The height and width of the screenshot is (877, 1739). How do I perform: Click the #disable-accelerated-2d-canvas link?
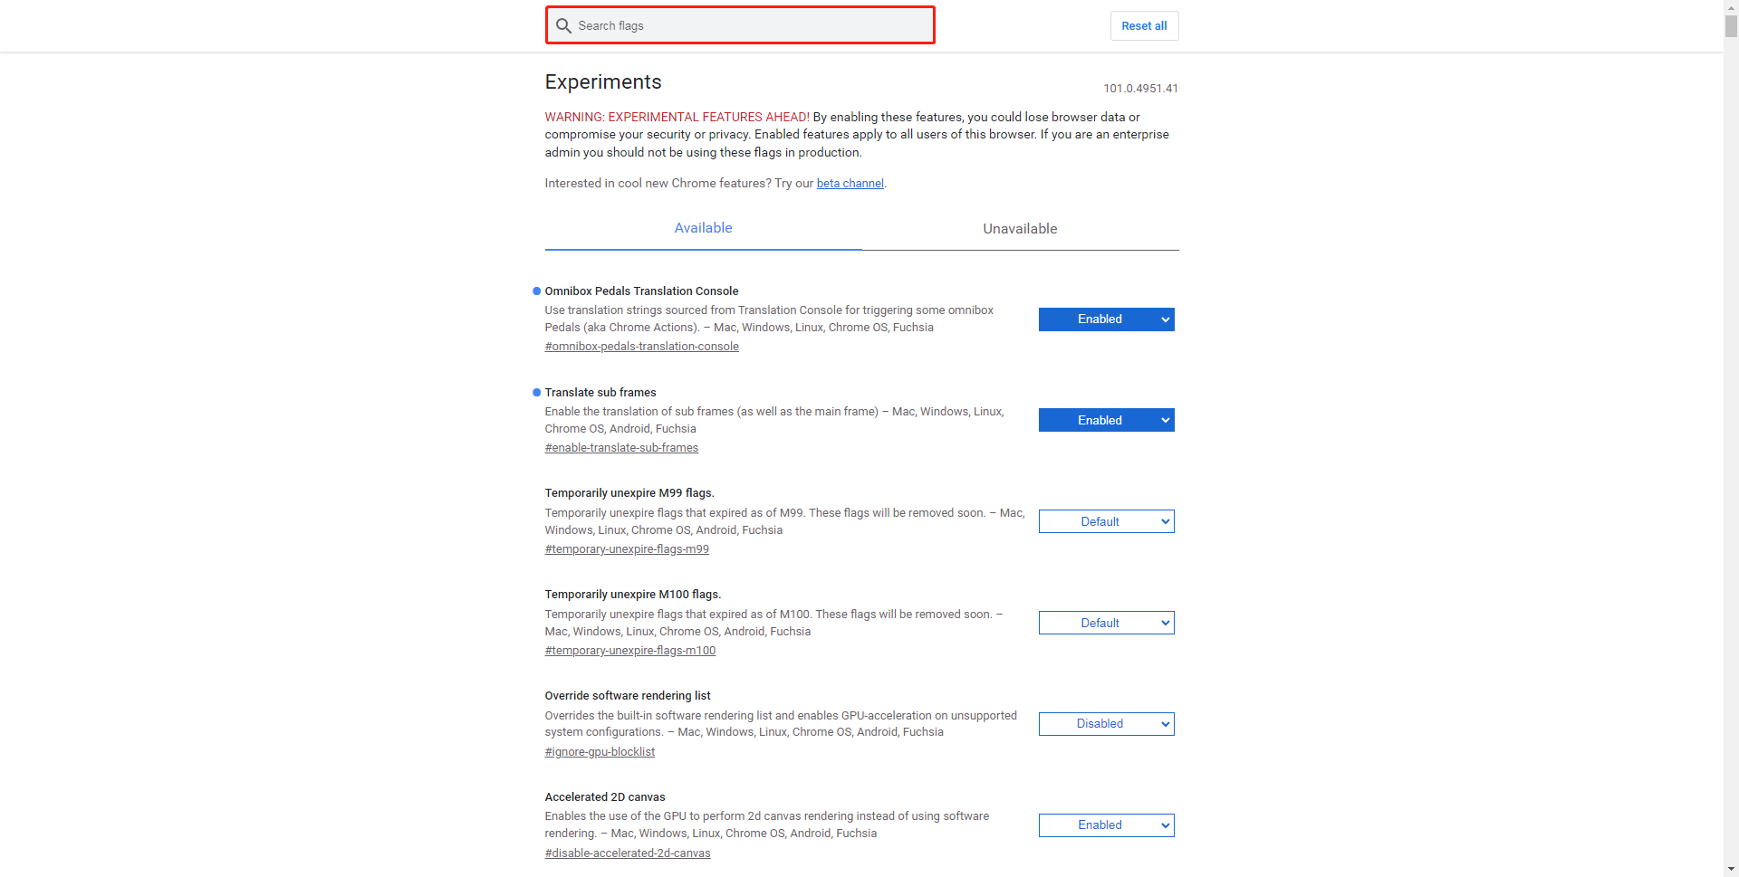coord(628,853)
